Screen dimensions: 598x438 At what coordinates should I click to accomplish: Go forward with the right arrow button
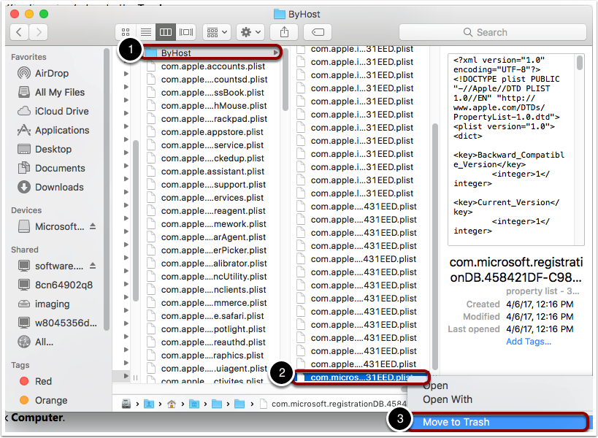(39, 32)
